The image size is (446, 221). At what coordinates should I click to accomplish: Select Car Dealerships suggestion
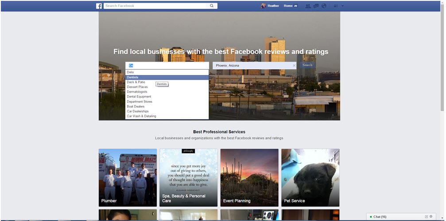click(x=167, y=111)
